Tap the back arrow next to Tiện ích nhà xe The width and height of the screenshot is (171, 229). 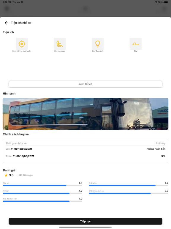pyautogui.click(x=7, y=23)
